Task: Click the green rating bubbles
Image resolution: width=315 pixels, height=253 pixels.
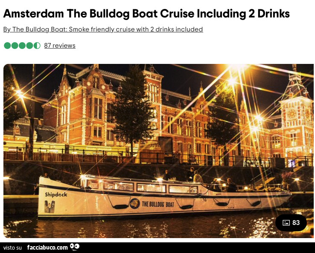Action: [22, 46]
